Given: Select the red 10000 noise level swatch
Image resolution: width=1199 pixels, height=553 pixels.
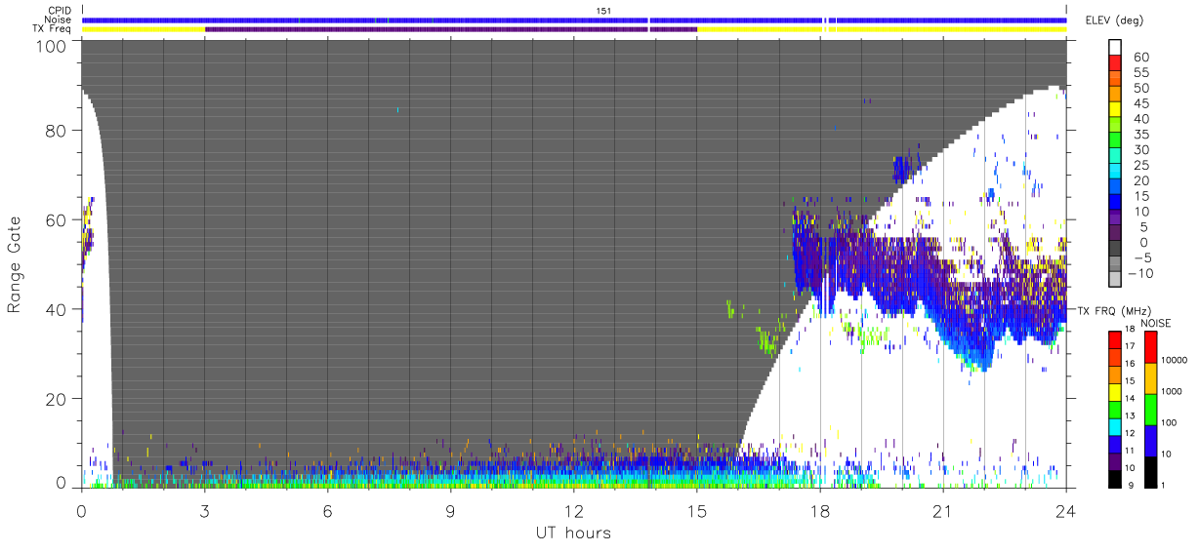Looking at the screenshot, I should [1151, 347].
